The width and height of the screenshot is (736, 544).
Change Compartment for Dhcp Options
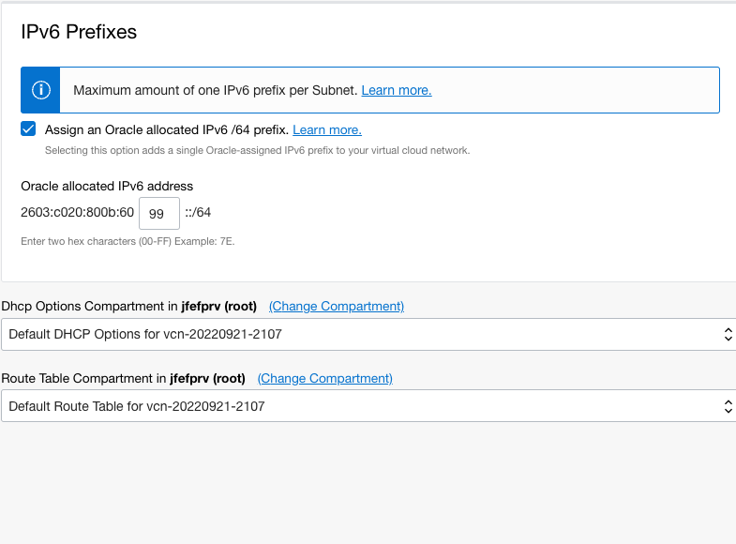pyautogui.click(x=336, y=307)
